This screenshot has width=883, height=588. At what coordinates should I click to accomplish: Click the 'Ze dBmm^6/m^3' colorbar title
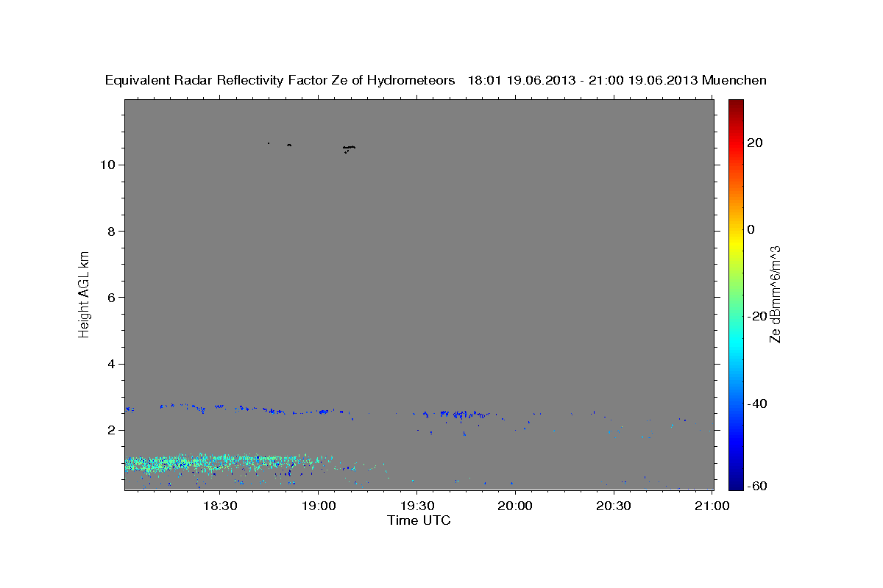coord(775,294)
